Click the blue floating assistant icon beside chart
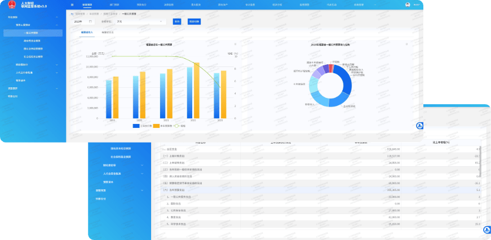Viewport: 491px width, 240px height. tap(420, 126)
